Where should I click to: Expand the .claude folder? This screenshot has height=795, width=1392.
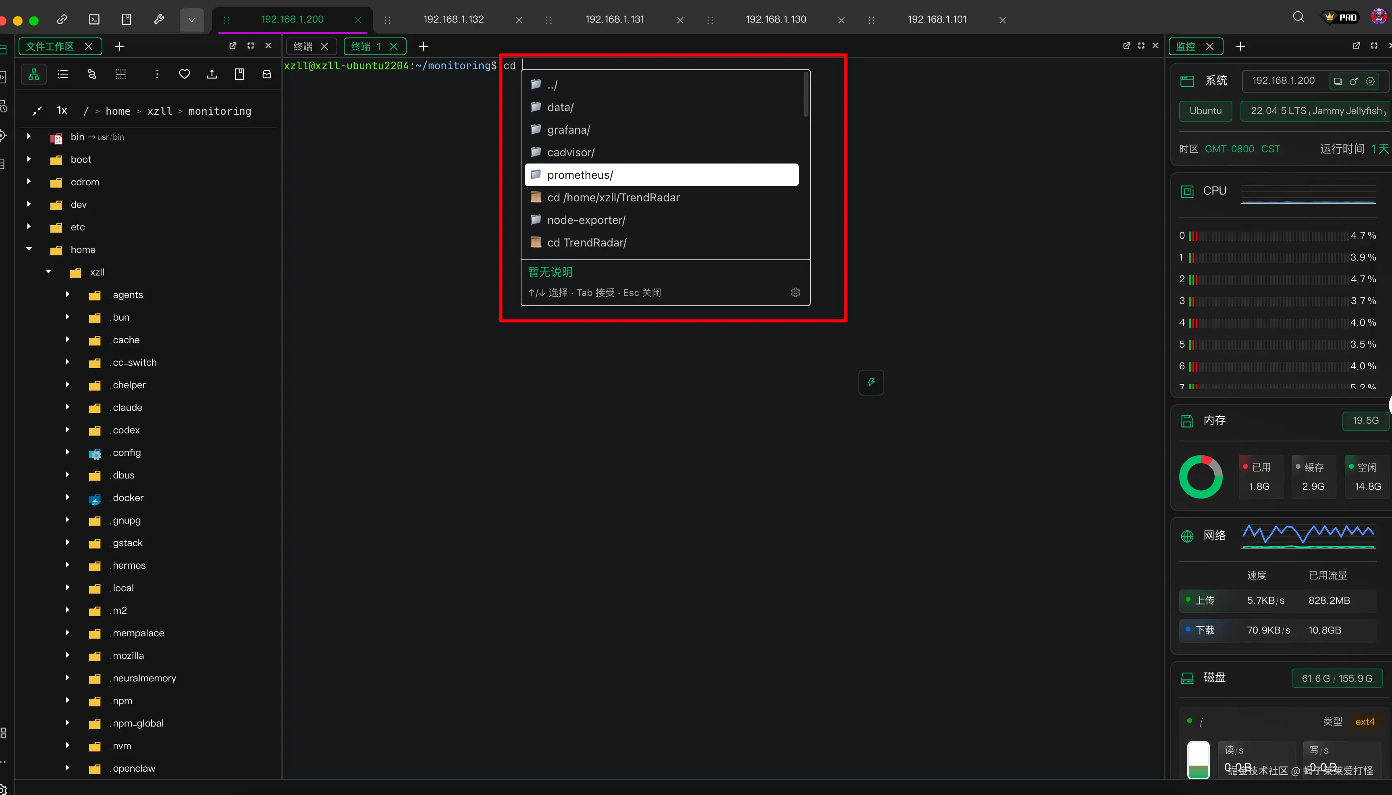point(67,407)
